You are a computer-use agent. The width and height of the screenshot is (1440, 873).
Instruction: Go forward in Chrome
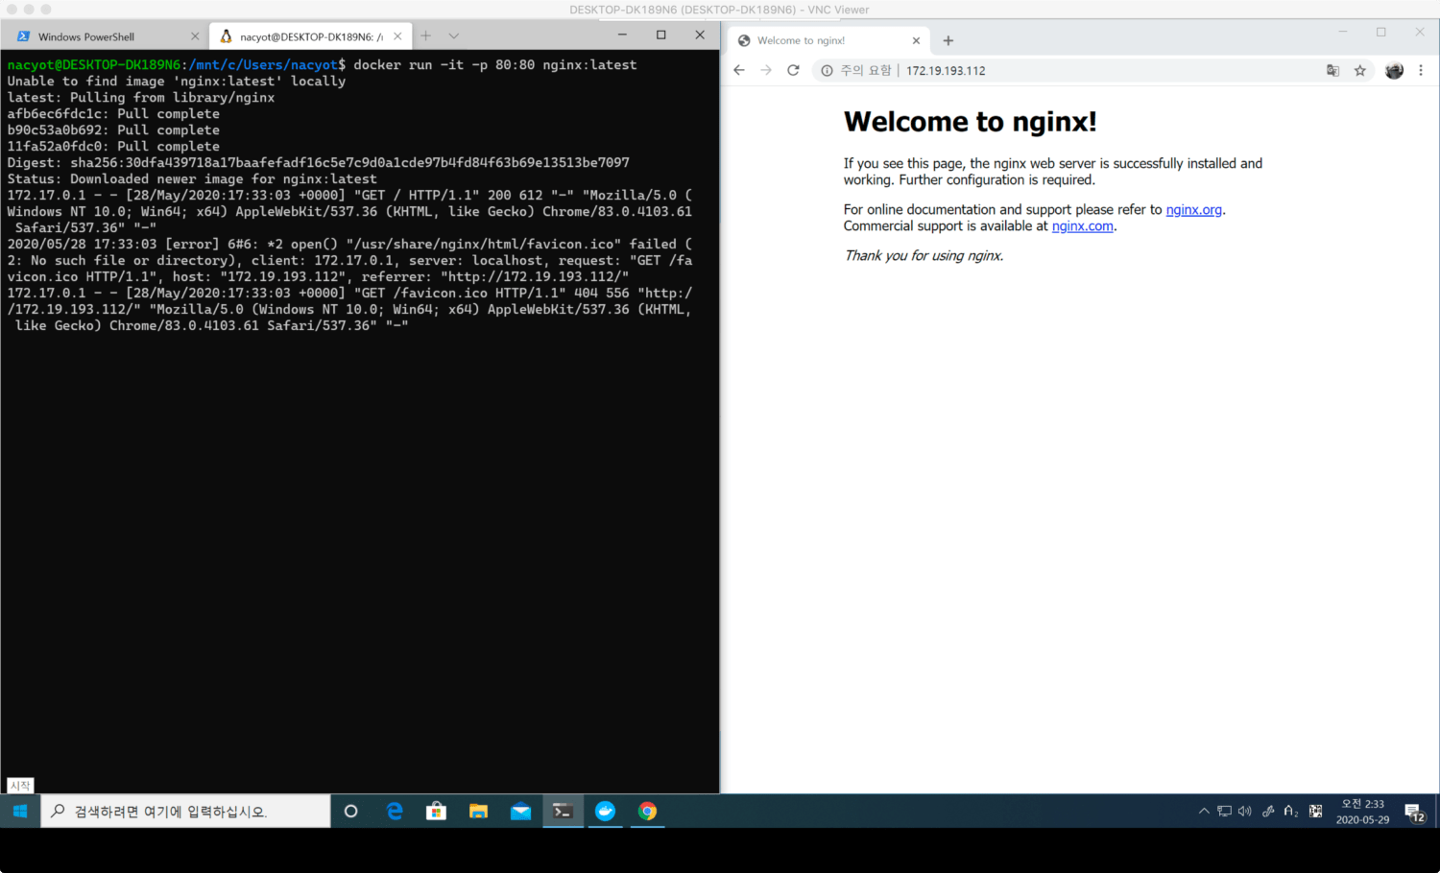pos(766,70)
